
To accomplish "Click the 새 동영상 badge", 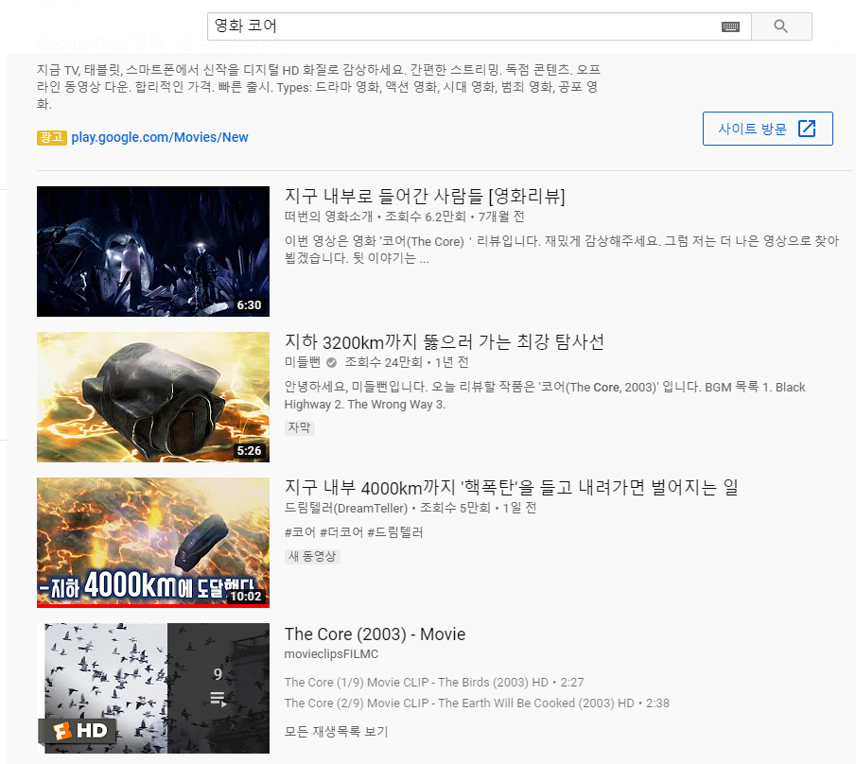I will click(312, 557).
